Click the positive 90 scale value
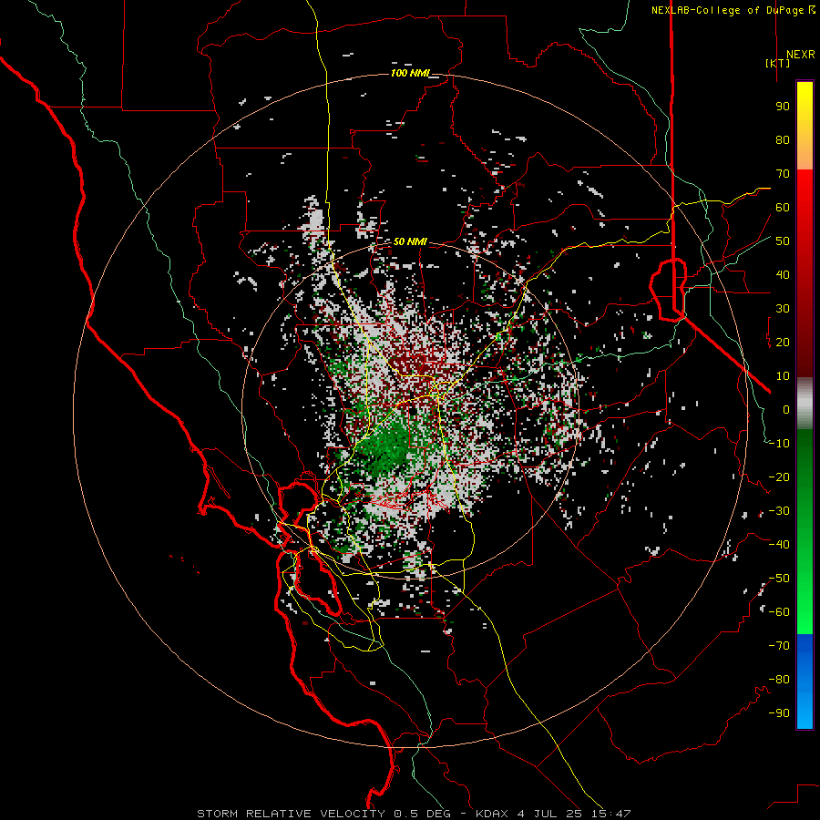Screen dimensions: 820x820 [x=783, y=107]
